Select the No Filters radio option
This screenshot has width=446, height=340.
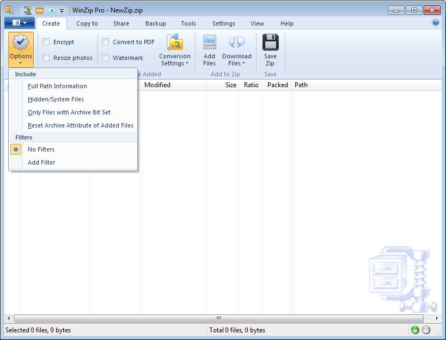[x=16, y=149]
